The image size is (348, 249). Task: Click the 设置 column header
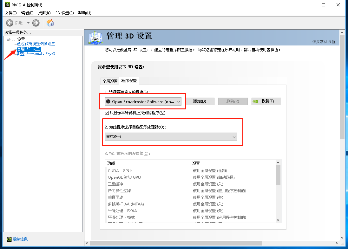(x=233, y=163)
